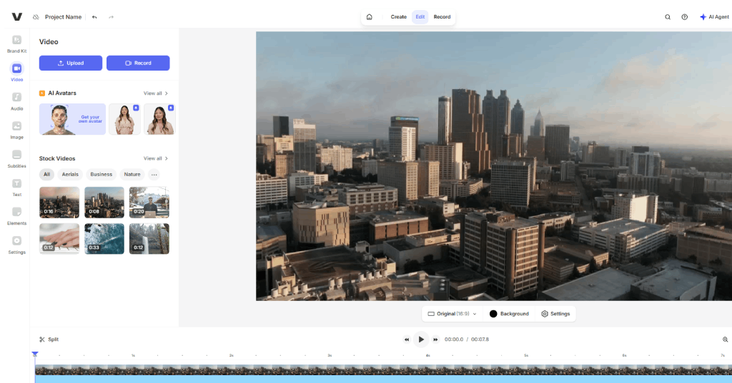Add the 0:33 ocean waves video
Viewport: 732px width, 383px height.
point(104,238)
